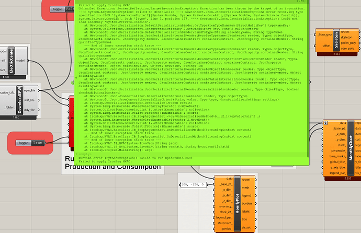Screen dimensions: 361x233
Task: Click the epw_file output of DownloadEPW
Action: (x=29, y=90)
